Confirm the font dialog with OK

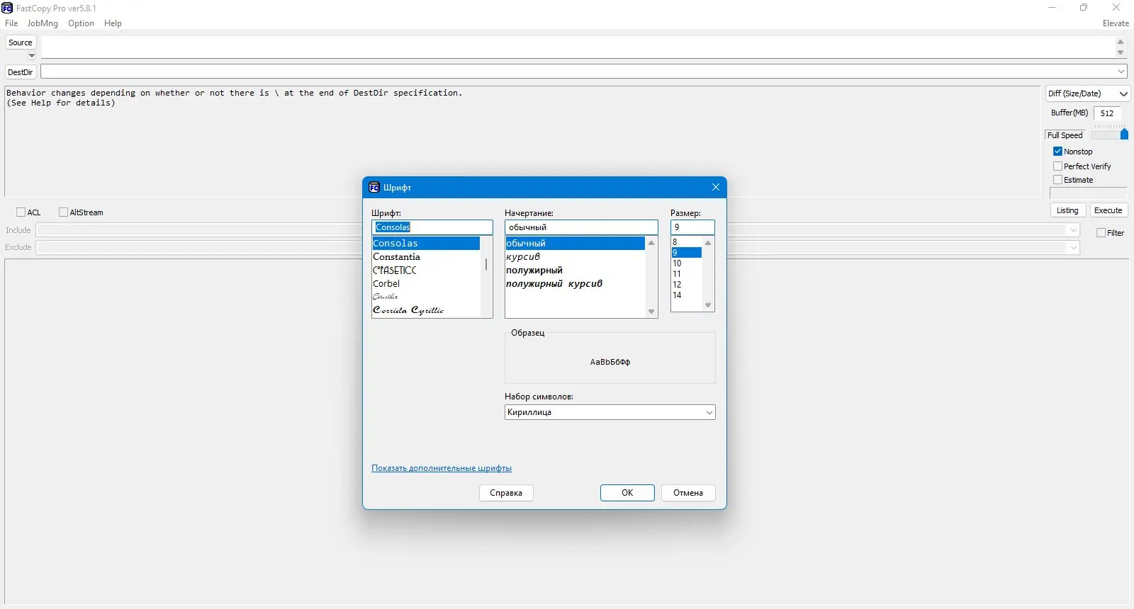627,493
